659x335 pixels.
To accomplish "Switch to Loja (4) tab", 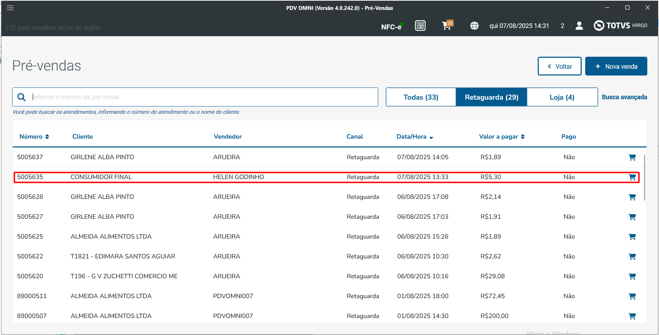I will tap(562, 97).
